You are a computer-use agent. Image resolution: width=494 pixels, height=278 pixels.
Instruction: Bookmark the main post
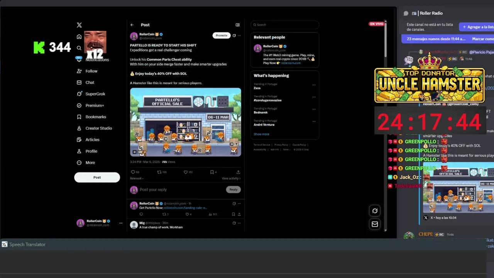(x=212, y=172)
